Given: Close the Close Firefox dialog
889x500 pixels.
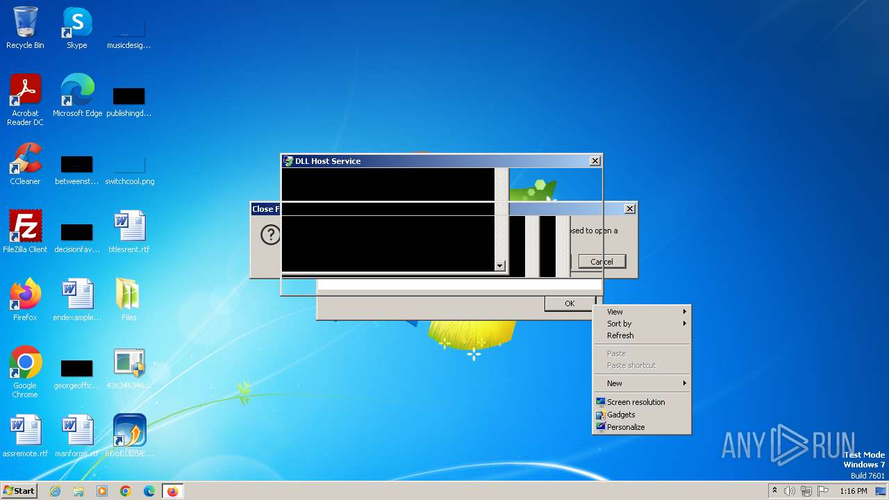Looking at the screenshot, I should click(629, 209).
